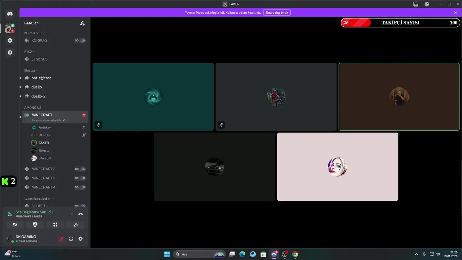Collapse the ses kanalları category
Viewport: 462px width, 260px height.
coord(39,199)
